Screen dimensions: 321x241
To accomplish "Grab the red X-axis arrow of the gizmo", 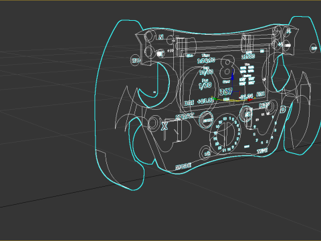I will [250, 100].
